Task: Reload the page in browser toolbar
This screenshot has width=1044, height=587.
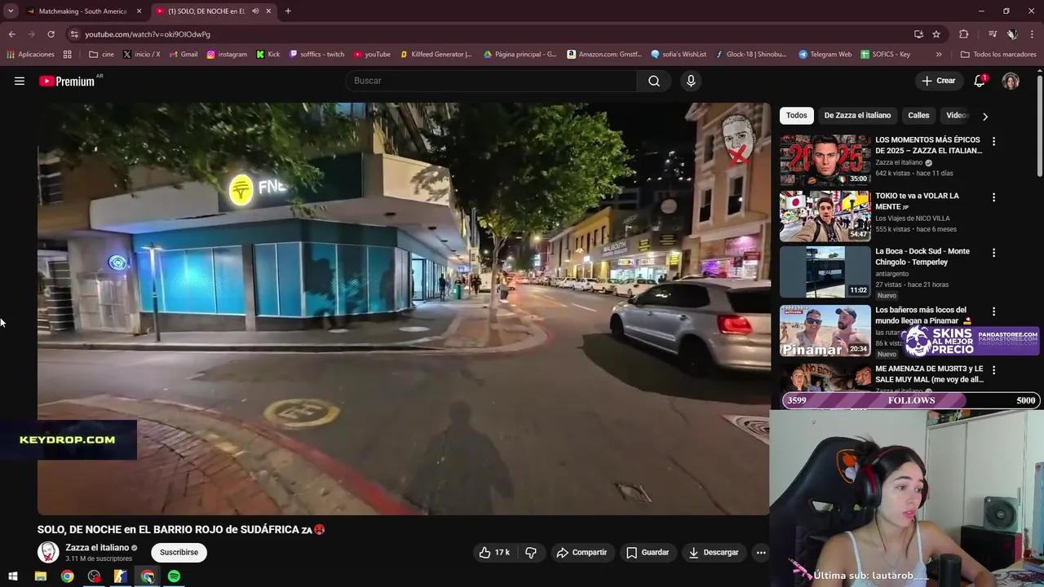Action: click(x=51, y=34)
